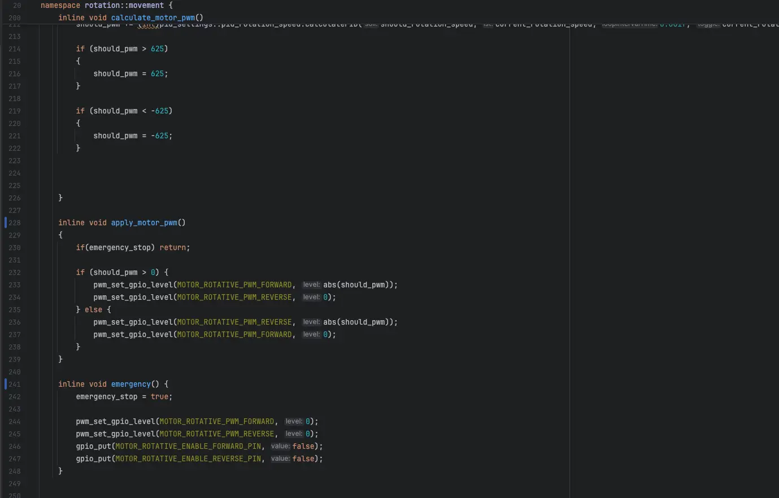
Task: Click pwm_set_gpio_level call on line 237
Action: click(x=133, y=335)
